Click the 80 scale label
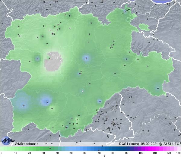The width and height of the screenshot is (181, 157). (113, 153)
